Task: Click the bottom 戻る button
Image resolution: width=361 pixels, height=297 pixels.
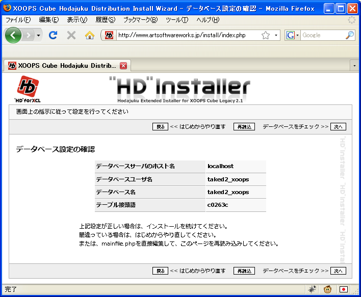Action: coord(160,271)
